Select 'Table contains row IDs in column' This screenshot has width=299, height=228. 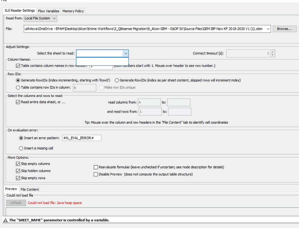[x=19, y=87]
